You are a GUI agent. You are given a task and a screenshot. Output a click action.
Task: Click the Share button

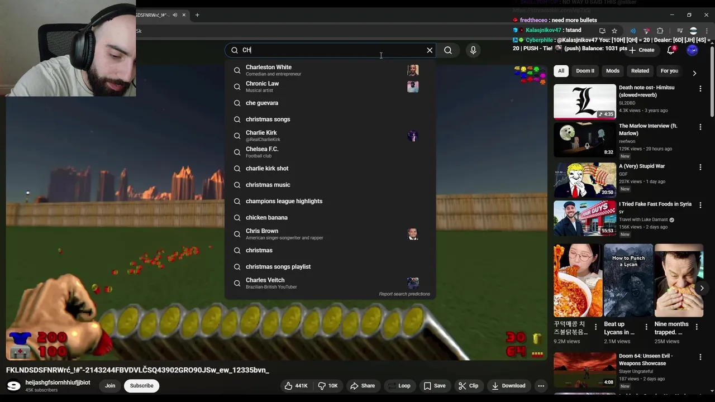click(363, 386)
